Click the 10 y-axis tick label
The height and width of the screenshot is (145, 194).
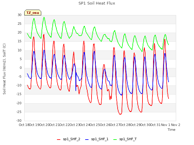click(19, 50)
